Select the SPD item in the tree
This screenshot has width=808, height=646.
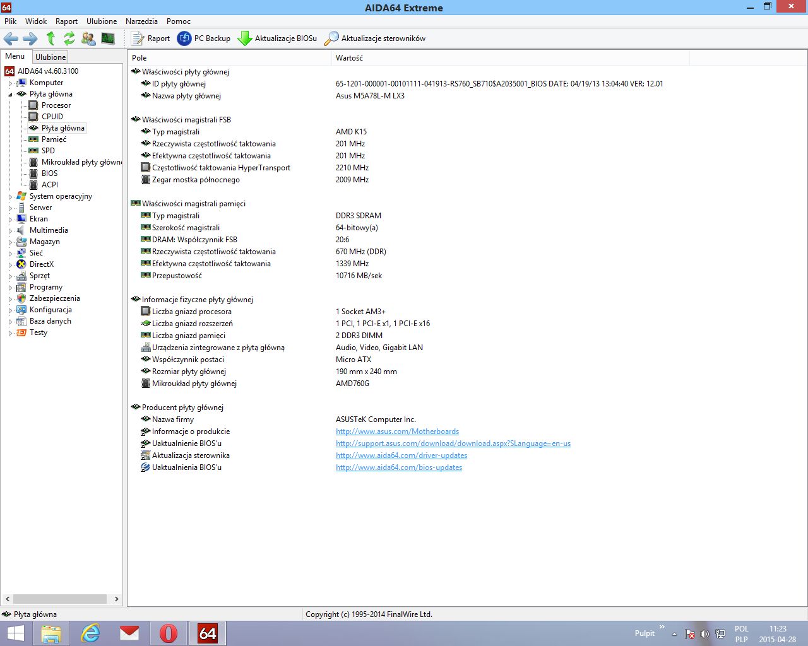tap(48, 151)
